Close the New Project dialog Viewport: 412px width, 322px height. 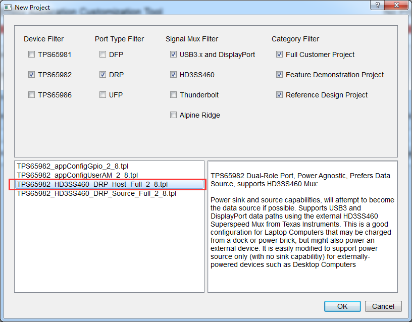396,5
